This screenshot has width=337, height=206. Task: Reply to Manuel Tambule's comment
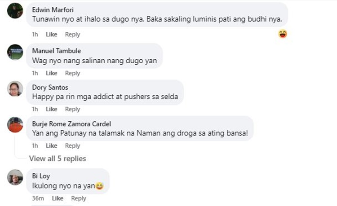72,73
